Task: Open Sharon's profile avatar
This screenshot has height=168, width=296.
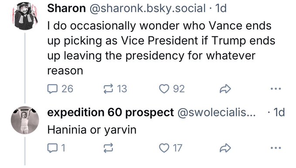Action: tap(25, 16)
